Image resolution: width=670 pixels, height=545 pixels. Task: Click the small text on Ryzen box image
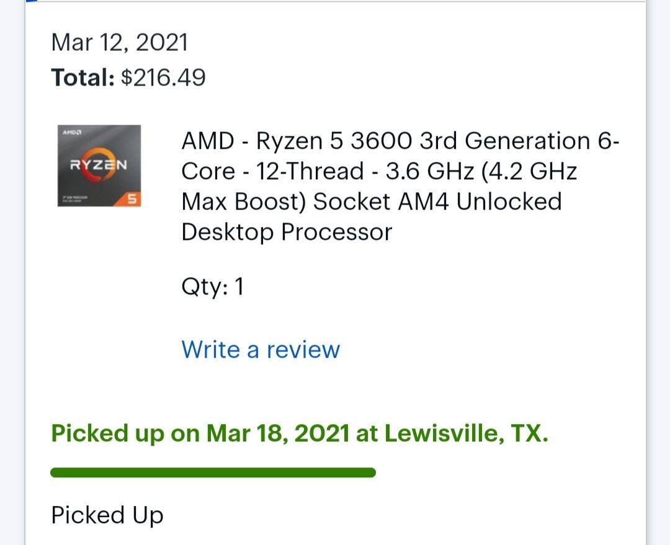[x=74, y=199]
